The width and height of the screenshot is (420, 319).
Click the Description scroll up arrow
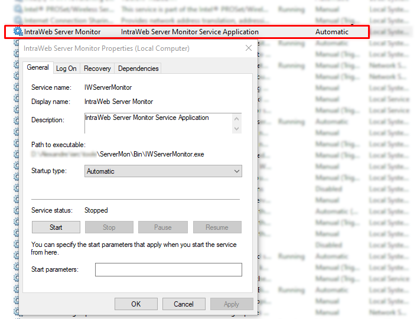click(x=236, y=119)
